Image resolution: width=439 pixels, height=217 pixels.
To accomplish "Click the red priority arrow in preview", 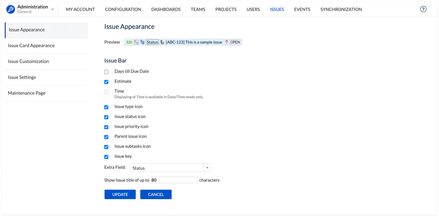I will point(227,42).
